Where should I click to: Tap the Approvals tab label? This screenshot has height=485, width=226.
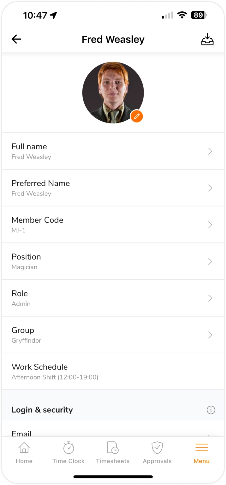157,461
